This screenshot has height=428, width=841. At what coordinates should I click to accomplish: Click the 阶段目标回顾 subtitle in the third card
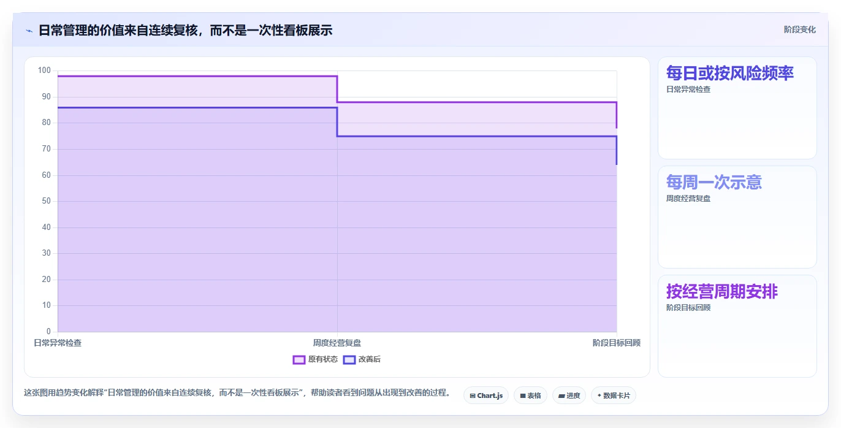[688, 308]
